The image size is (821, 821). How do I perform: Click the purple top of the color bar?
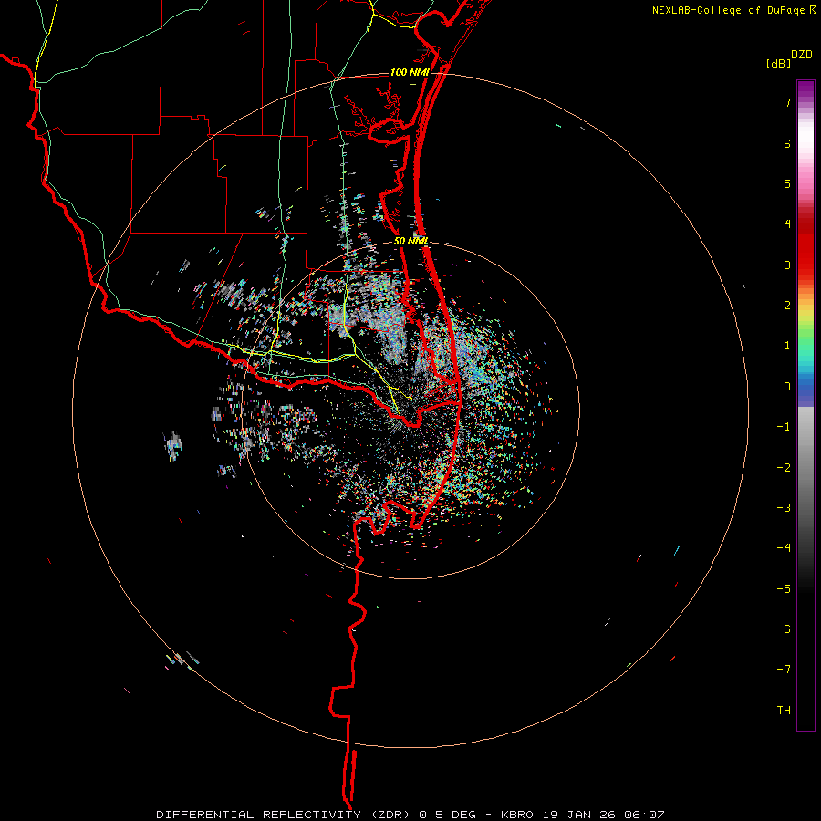click(x=805, y=90)
